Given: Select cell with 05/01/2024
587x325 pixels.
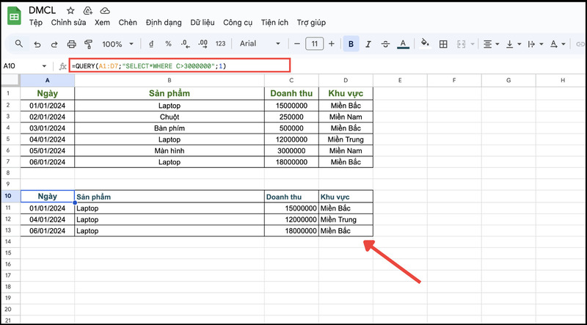Looking at the screenshot, I should 47,150.
